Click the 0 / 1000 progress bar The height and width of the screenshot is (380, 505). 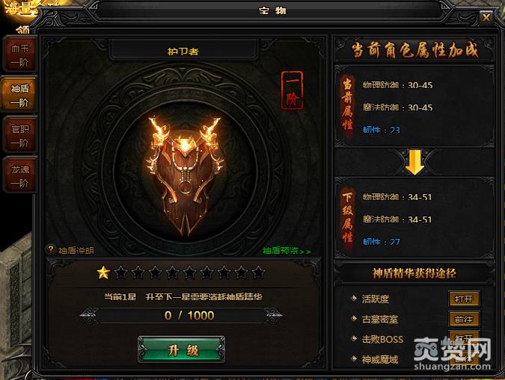point(182,315)
